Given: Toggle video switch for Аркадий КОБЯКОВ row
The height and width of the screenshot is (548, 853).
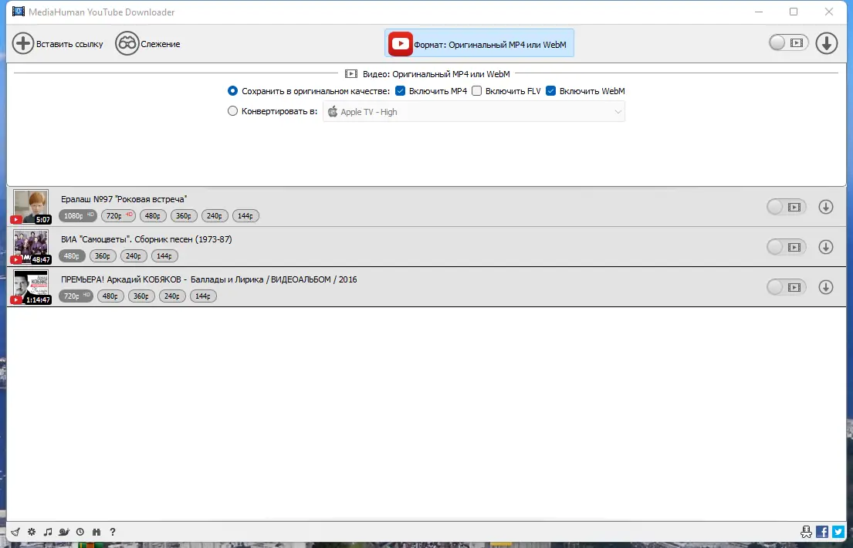Looking at the screenshot, I should [786, 287].
